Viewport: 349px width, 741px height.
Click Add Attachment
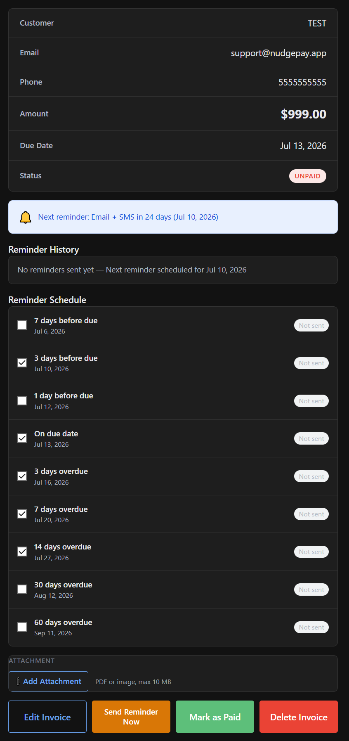click(x=48, y=681)
